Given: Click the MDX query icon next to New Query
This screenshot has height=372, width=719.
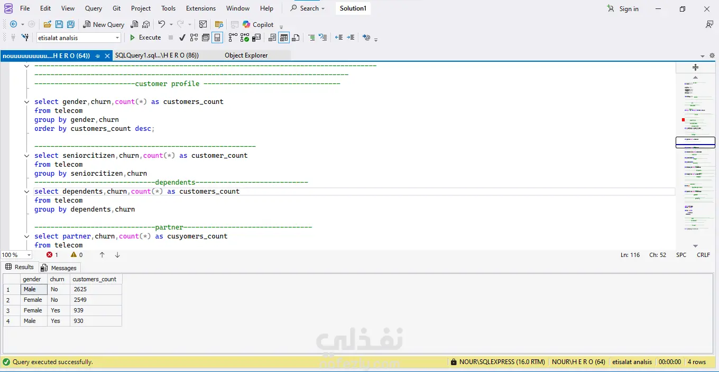Looking at the screenshot, I should (134, 24).
